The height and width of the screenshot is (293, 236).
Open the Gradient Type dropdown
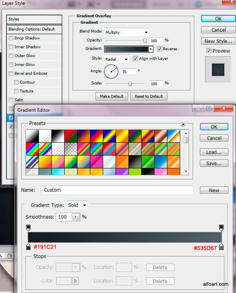click(77, 205)
